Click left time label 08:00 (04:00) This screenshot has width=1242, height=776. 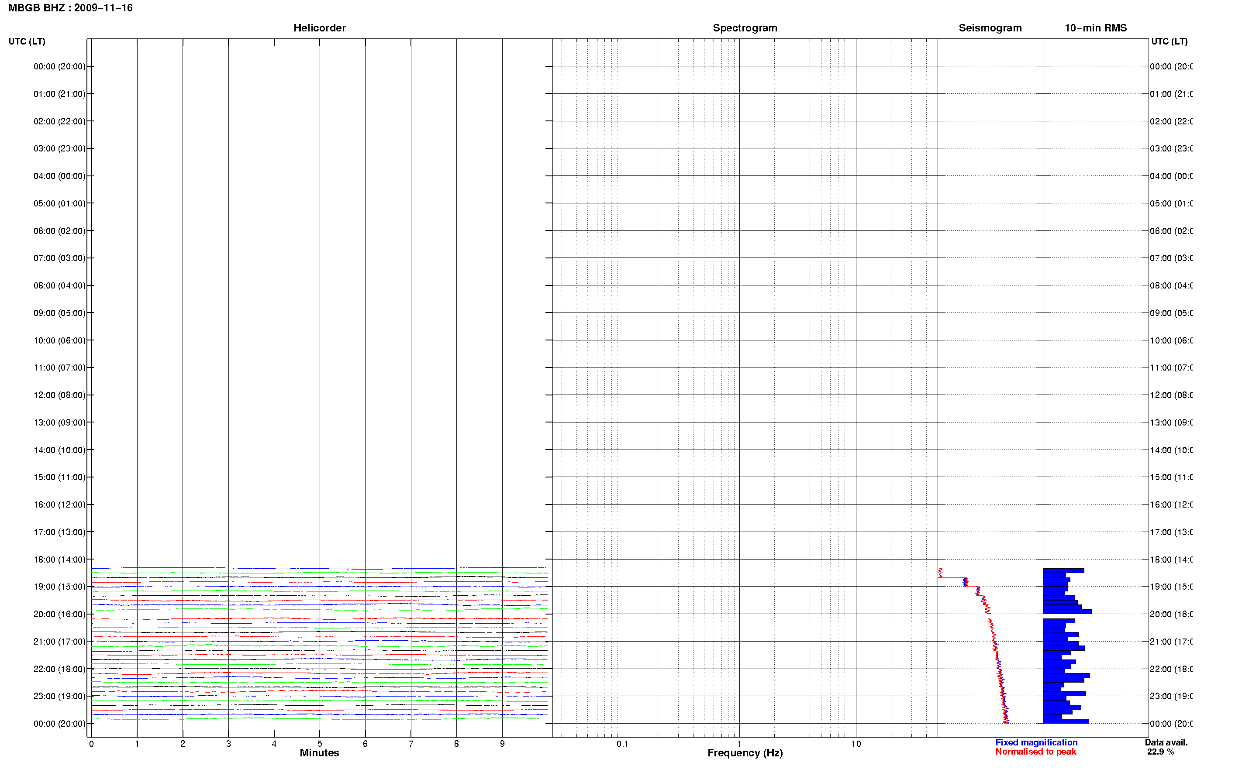point(59,285)
